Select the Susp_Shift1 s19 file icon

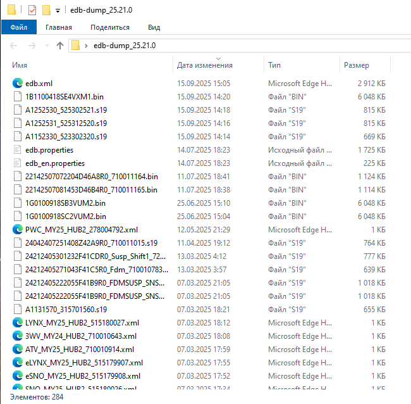click(18, 256)
